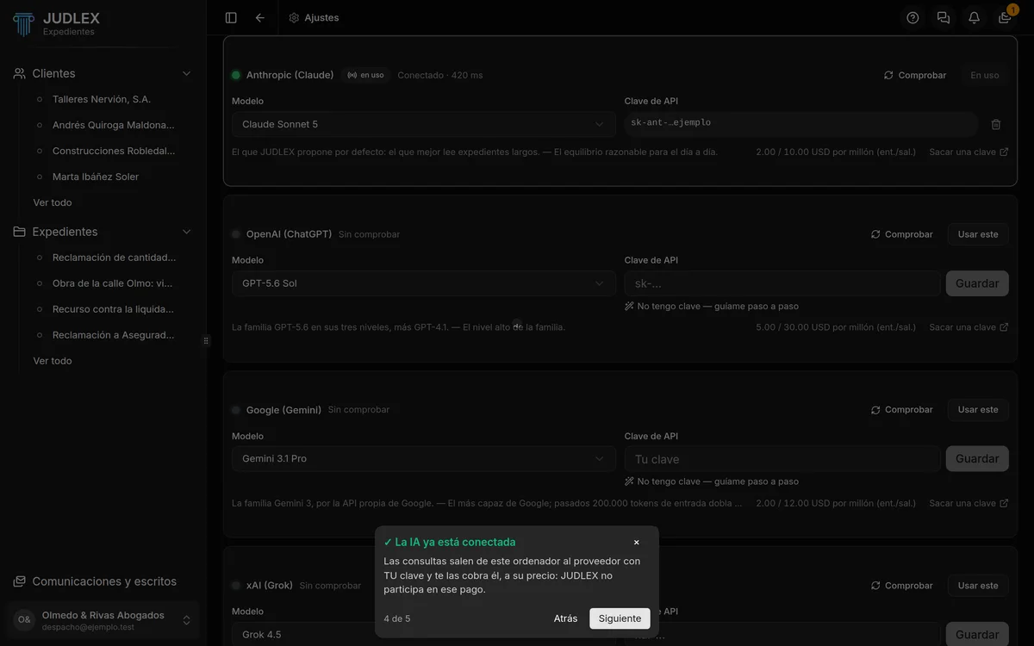The image size is (1034, 646).
Task: Click 'Usar este' for xAI (Grok)
Action: click(978, 586)
